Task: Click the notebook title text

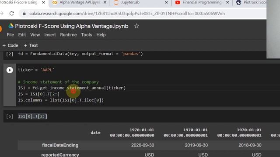Action: pos(72,26)
